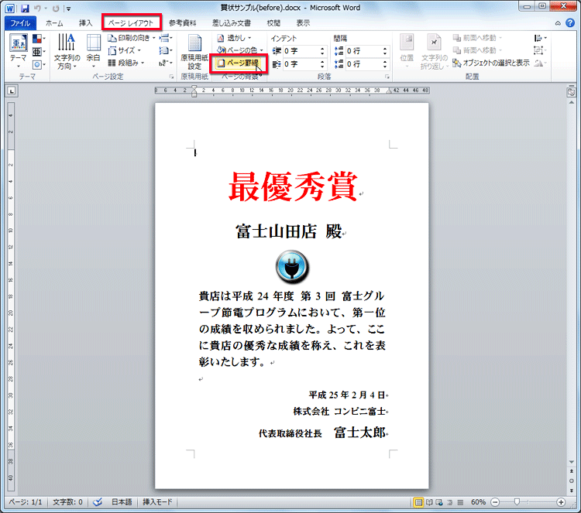
Task: Click the left indent value field
Action: (301, 51)
